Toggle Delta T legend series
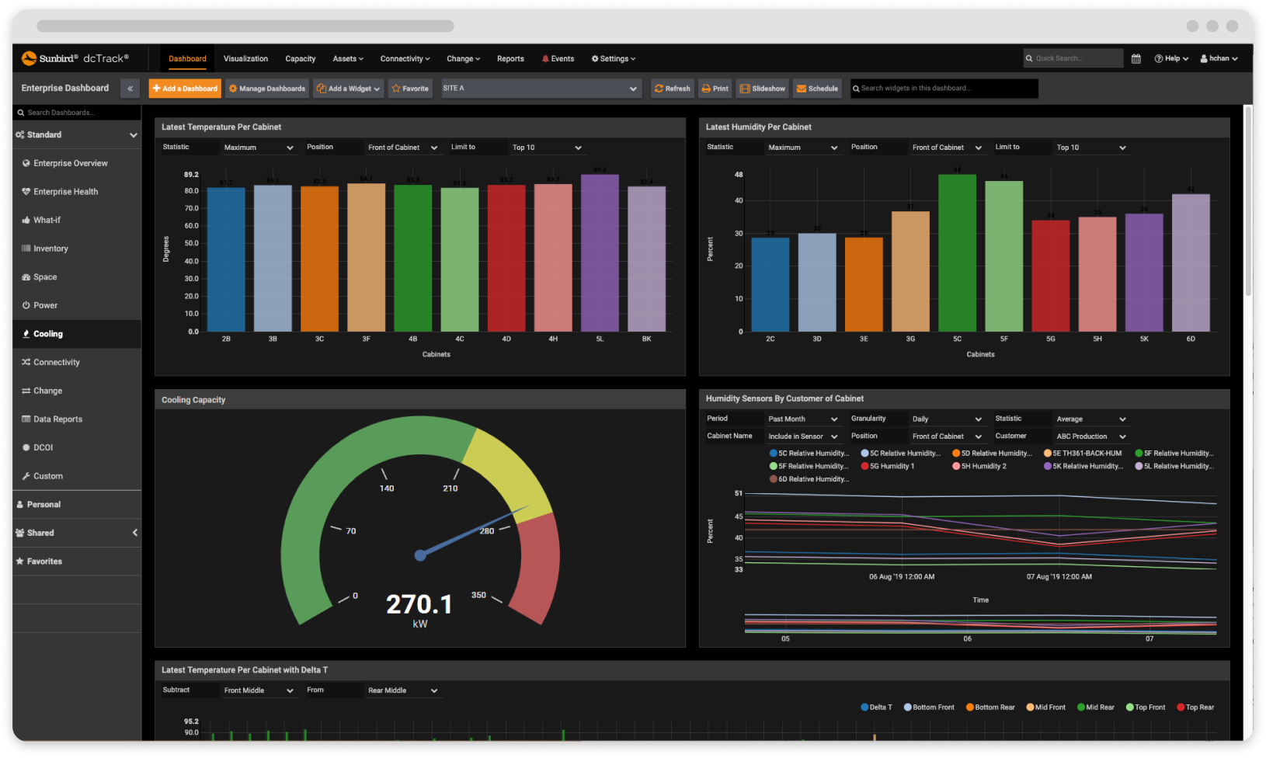The height and width of the screenshot is (758, 1266). coord(876,708)
